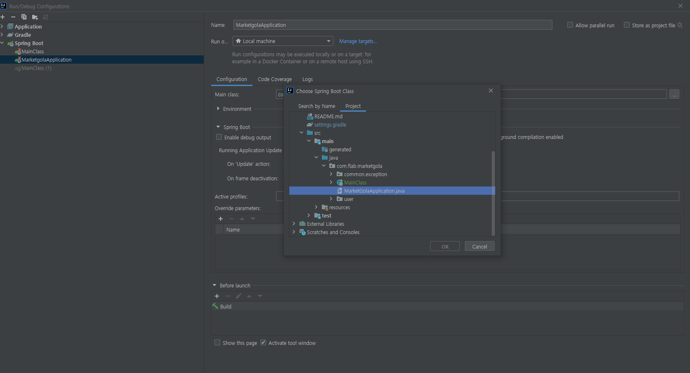Open Store as project file gear settings

coord(680,25)
